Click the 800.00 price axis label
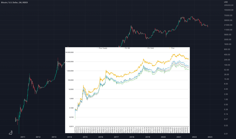Image resolution: width=236 pixels, height=139 pixels. (x=227, y=50)
